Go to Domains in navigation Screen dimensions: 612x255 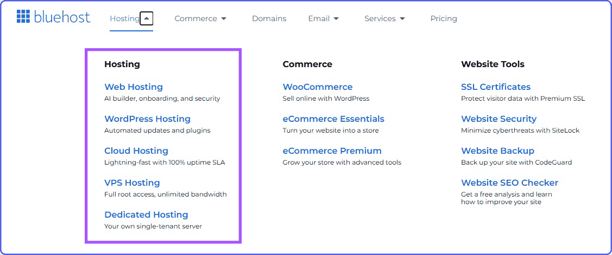click(x=269, y=18)
